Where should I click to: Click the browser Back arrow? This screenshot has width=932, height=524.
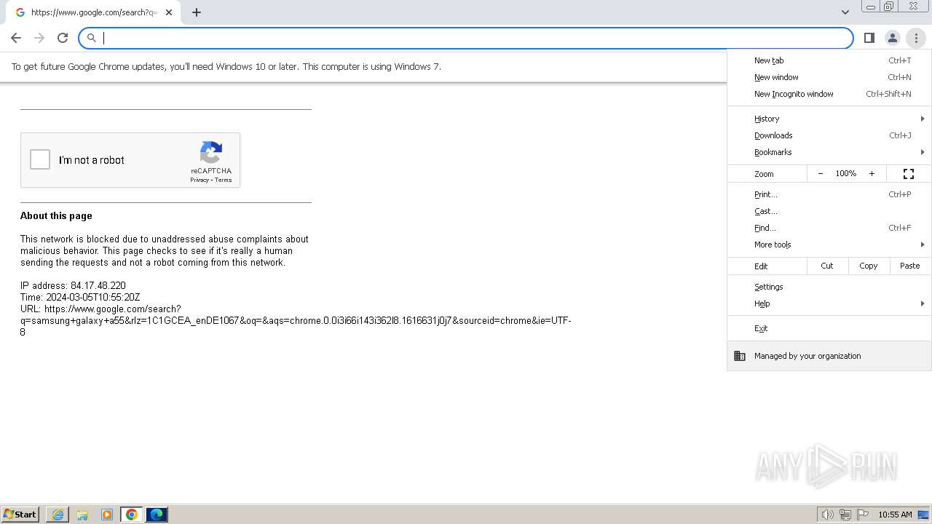16,38
